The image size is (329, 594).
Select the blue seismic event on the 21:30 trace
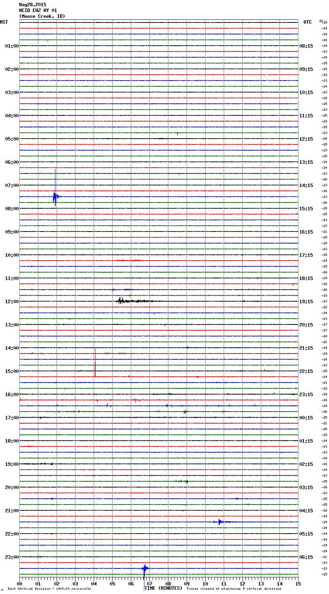[220, 522]
